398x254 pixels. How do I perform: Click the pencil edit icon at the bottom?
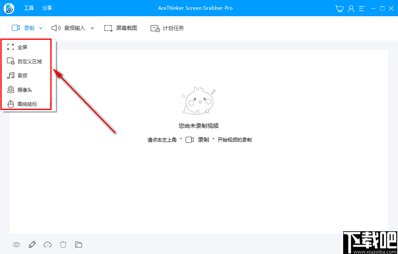[x=32, y=244]
